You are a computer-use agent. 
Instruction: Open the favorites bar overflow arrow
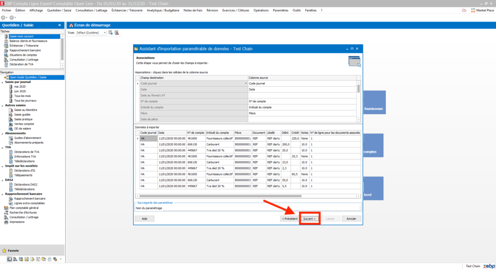coord(61,259)
